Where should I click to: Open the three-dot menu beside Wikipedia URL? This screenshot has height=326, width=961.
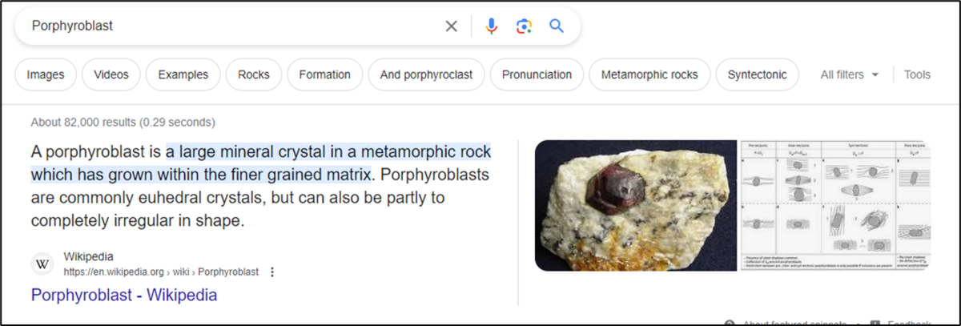(x=272, y=272)
